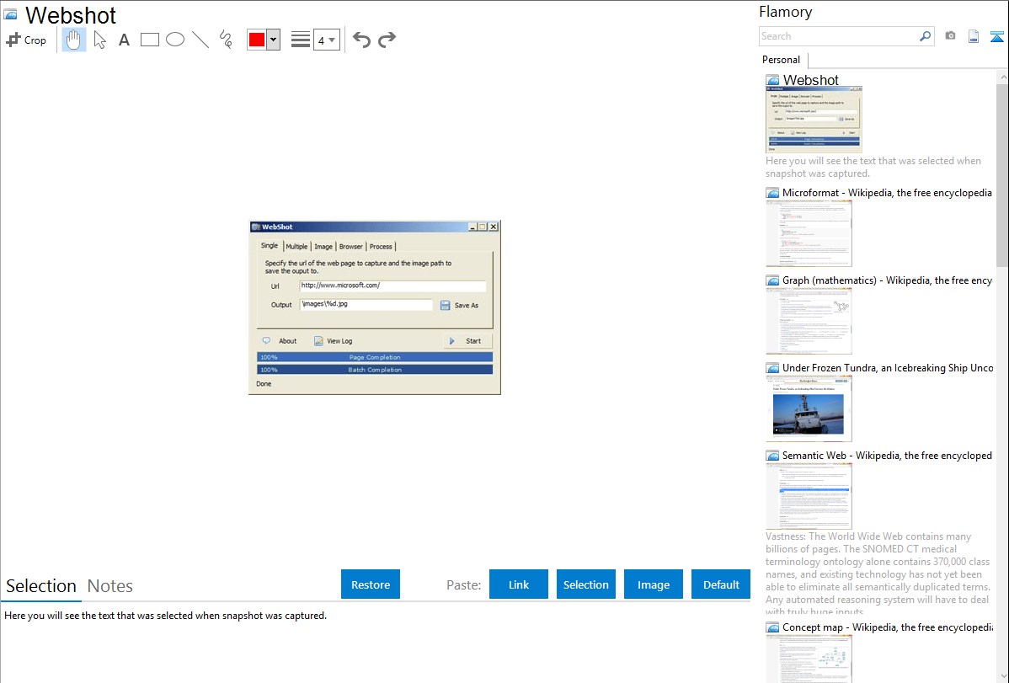Select the straight line tool

coord(200,40)
